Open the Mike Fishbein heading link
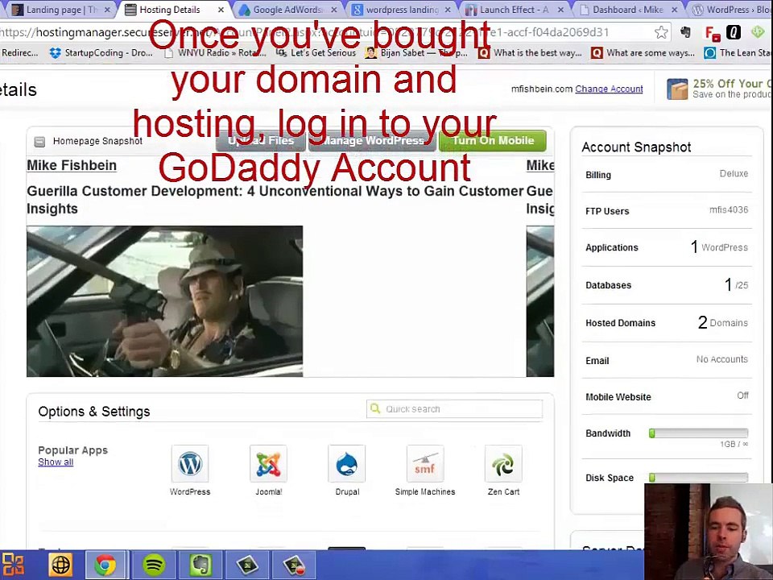773x580 pixels. coord(72,165)
